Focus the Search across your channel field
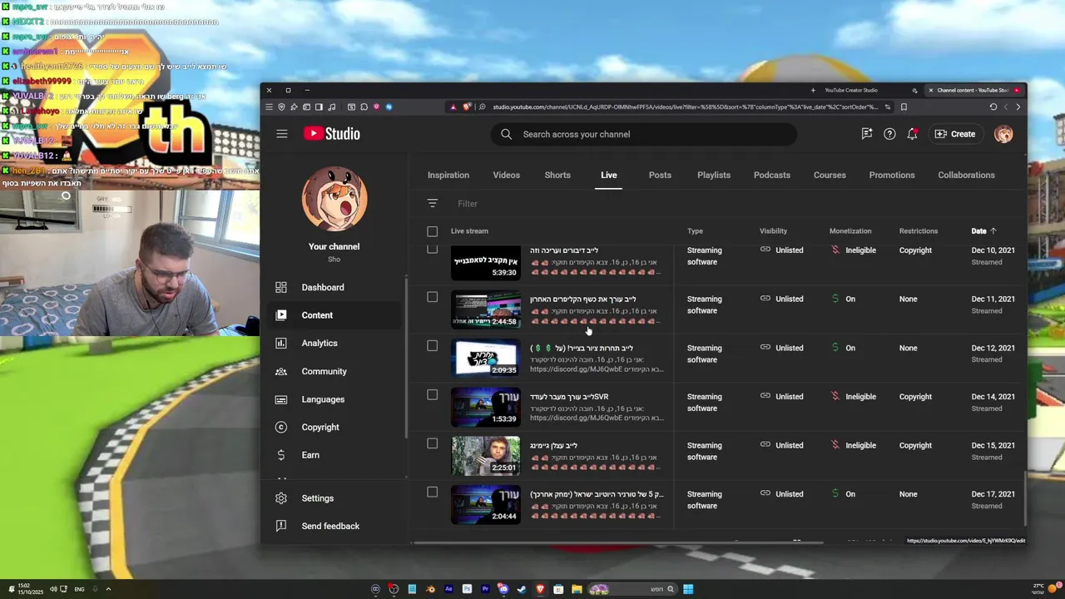 tap(645, 134)
